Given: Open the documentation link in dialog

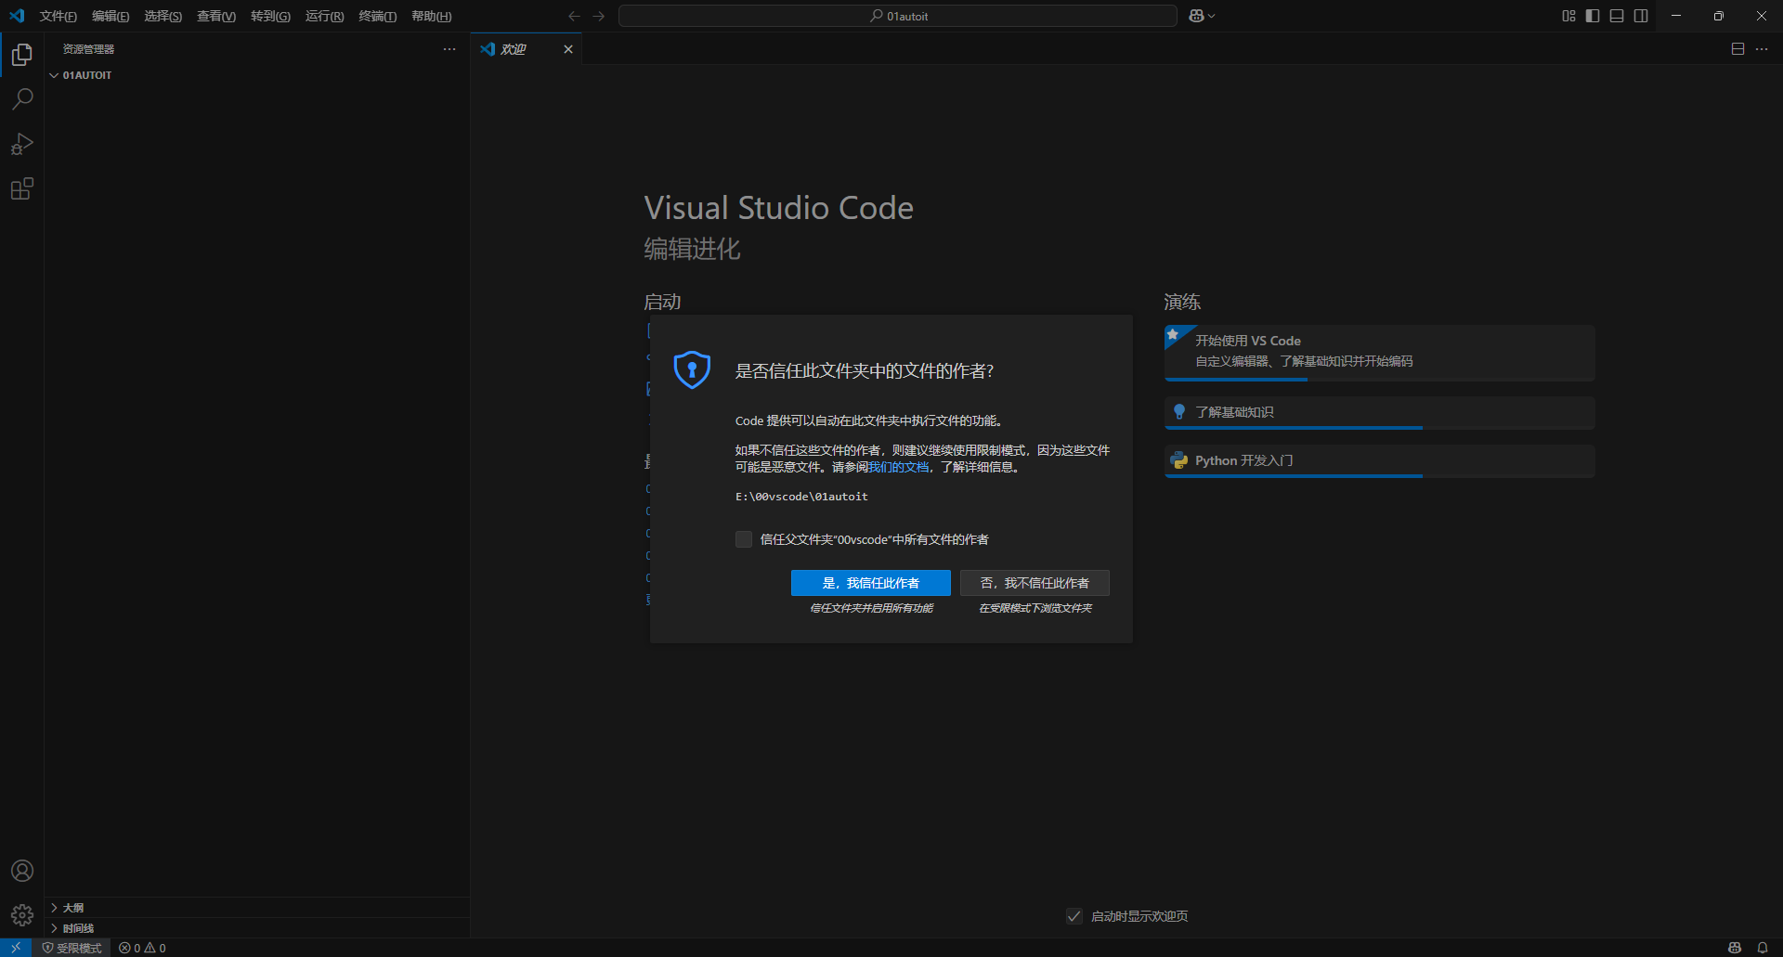Looking at the screenshot, I should (x=898, y=467).
